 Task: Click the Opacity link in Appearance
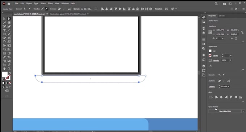click(216, 60)
